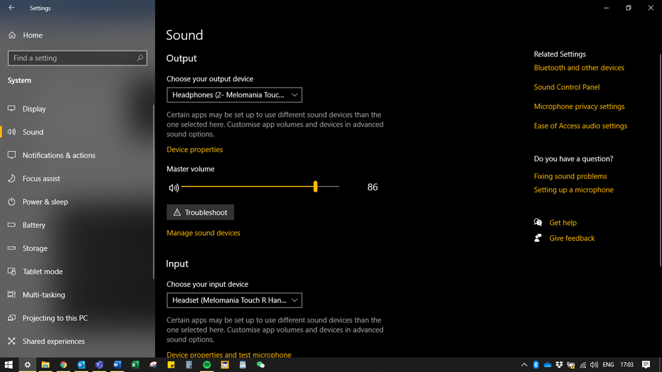Show hidden system tray icons chevron

pyautogui.click(x=524, y=365)
